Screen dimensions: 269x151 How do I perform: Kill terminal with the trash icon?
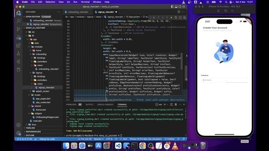click(x=176, y=104)
